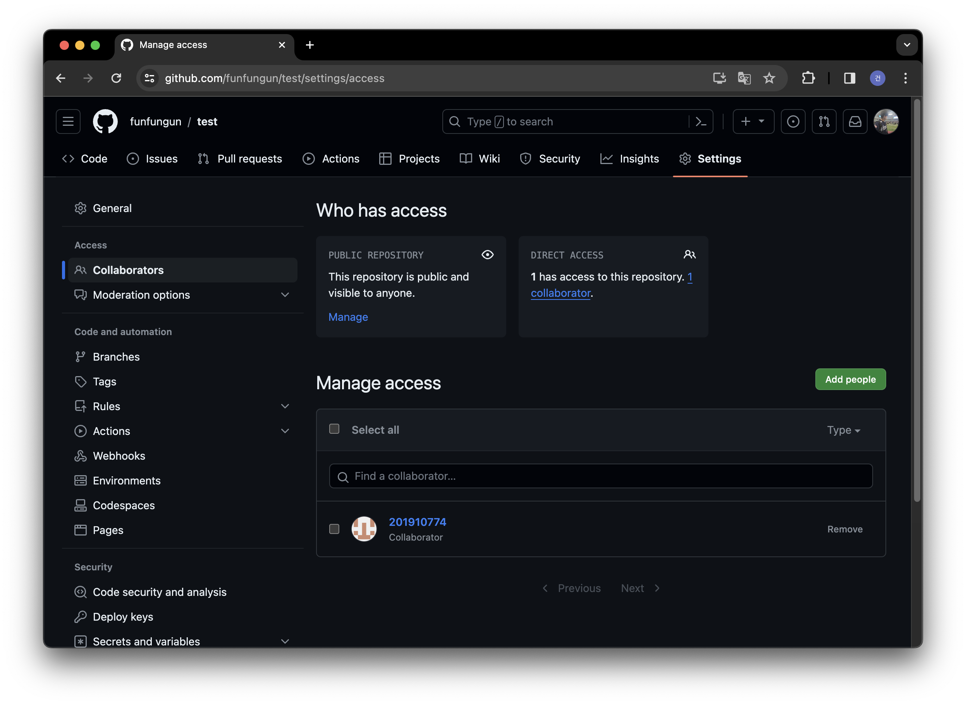Viewport: 966px width, 705px height.
Task: Open the create new plus dropdown
Action: [753, 121]
